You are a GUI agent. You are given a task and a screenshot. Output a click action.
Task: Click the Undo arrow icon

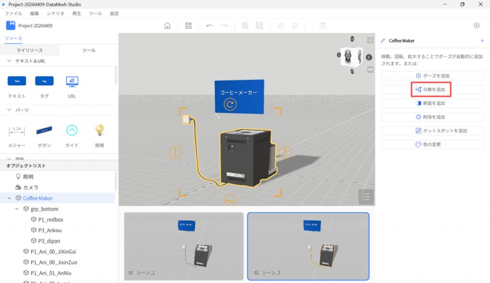pyautogui.click(x=210, y=26)
